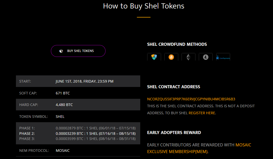Open the CoinPayments method icon
273x159 pixels.
[x=223, y=57]
